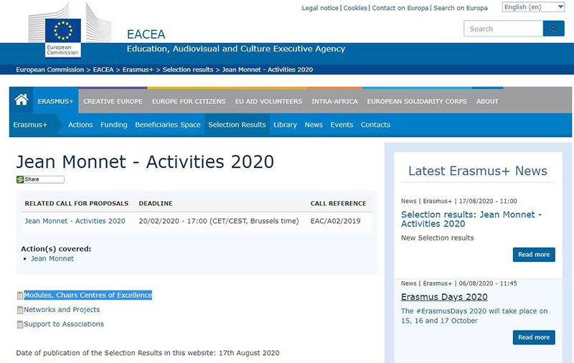Select the EUROPEAN SOLIDARITY CORPS tab
This screenshot has height=363, width=574.
click(x=417, y=101)
